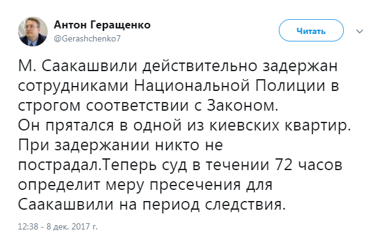386x240 pixels.
Task: Click the words киевских квартир
Action: [280, 126]
